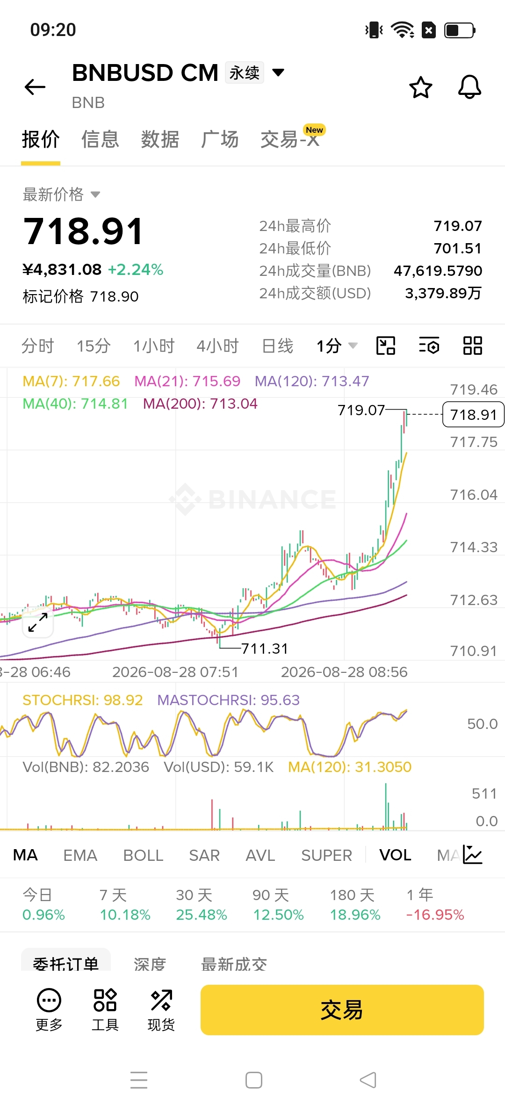The image size is (505, 1111).
Task: Tap Android back navigation triangle
Action: [x=368, y=1080]
